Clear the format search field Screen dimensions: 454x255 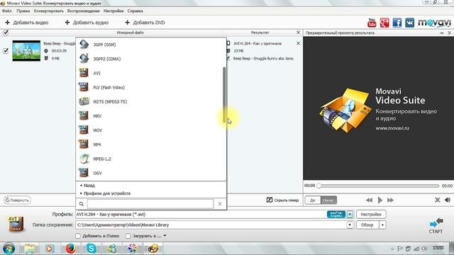pyautogui.click(x=220, y=204)
